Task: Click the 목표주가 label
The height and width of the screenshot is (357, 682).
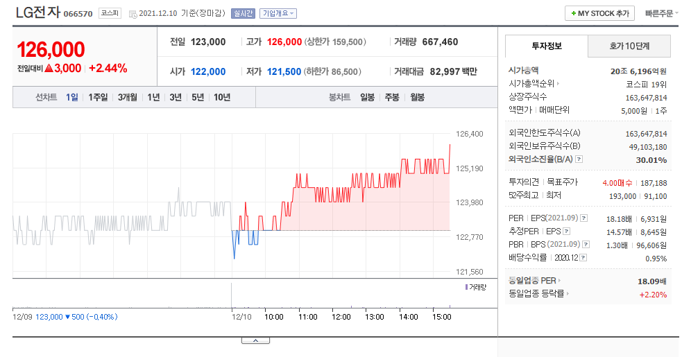Action: (x=562, y=182)
